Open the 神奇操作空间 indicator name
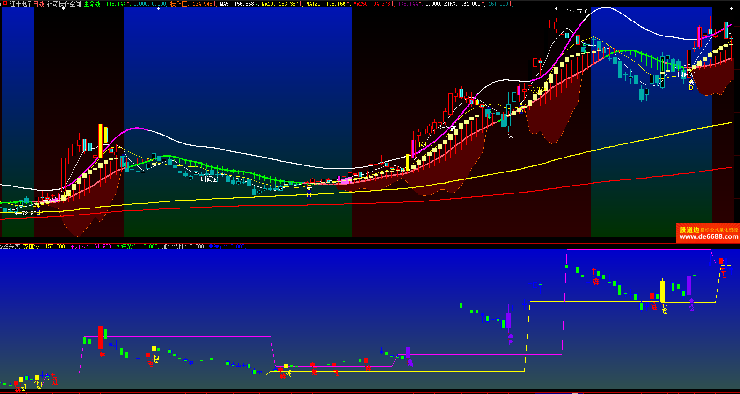 (64, 4)
